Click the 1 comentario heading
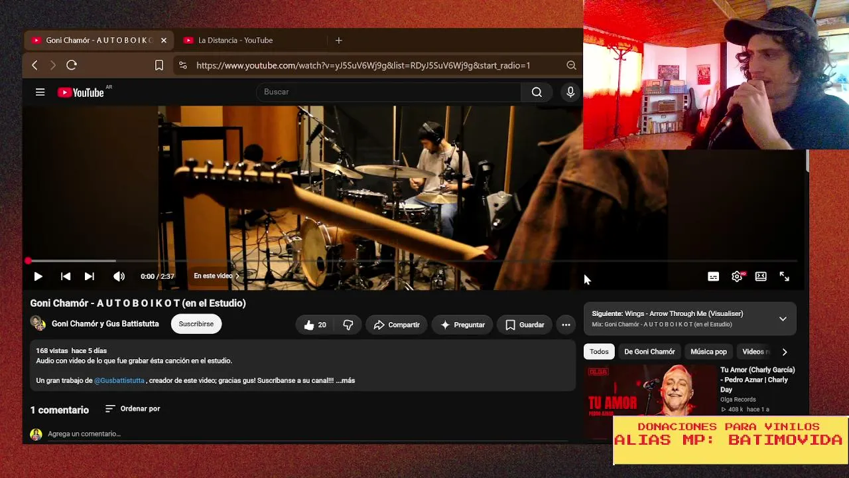 point(59,410)
